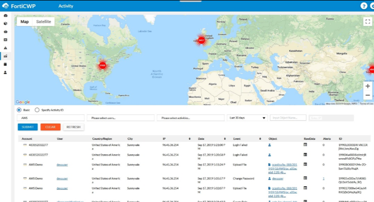Click the REFRESH button
The width and height of the screenshot is (374, 202).
(73, 127)
